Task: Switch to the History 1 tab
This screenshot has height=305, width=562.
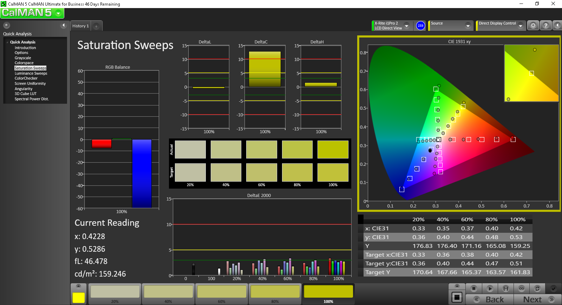Action: pyautogui.click(x=81, y=26)
